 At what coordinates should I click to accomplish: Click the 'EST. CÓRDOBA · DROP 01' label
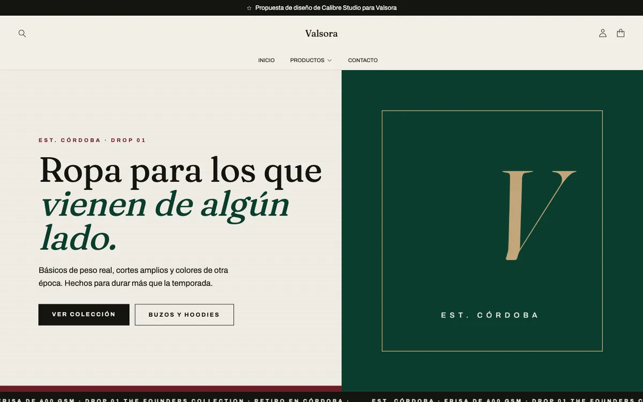point(92,140)
